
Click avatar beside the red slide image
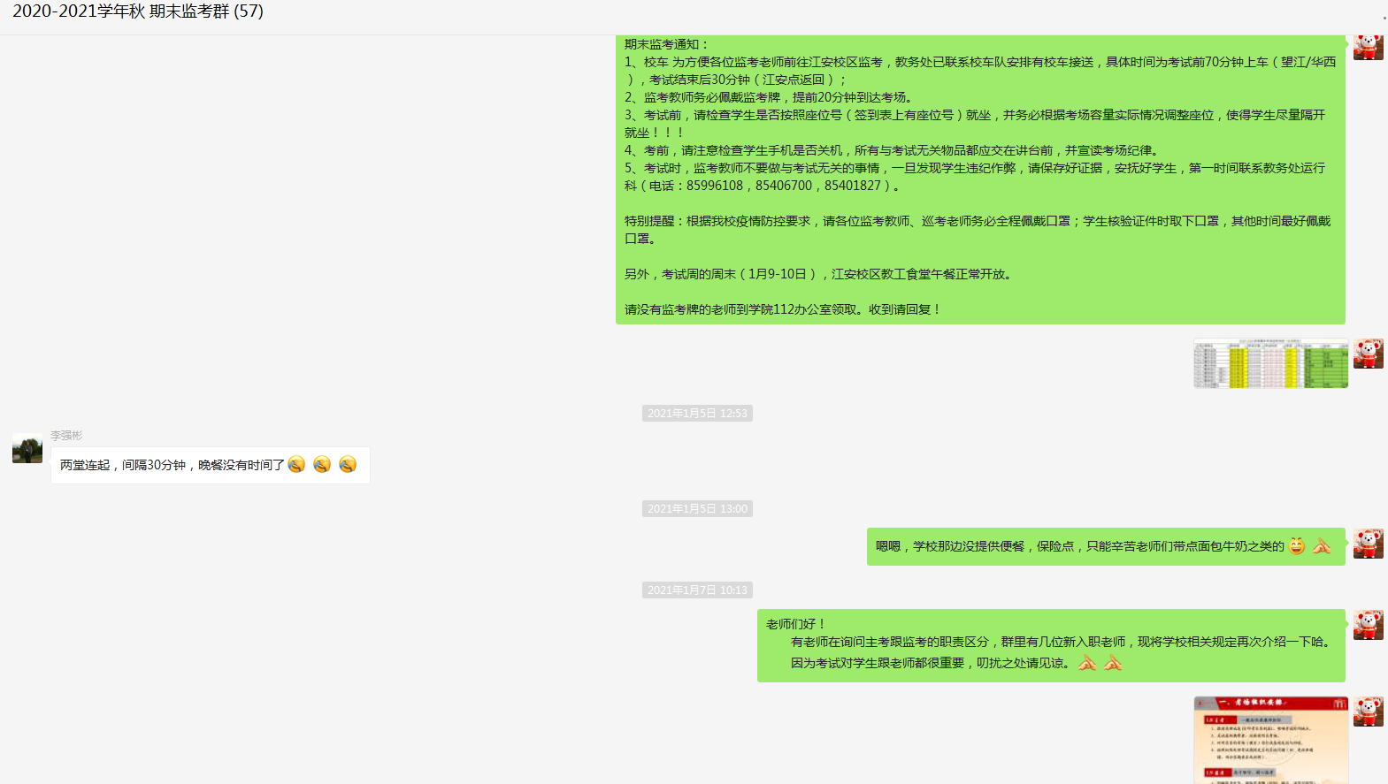coord(1368,712)
